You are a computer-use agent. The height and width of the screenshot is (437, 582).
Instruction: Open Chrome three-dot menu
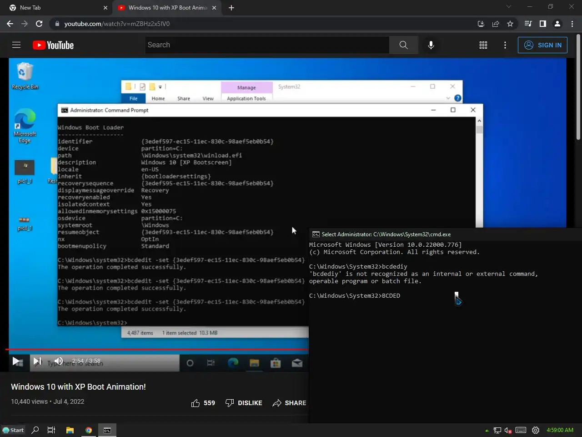pyautogui.click(x=572, y=24)
